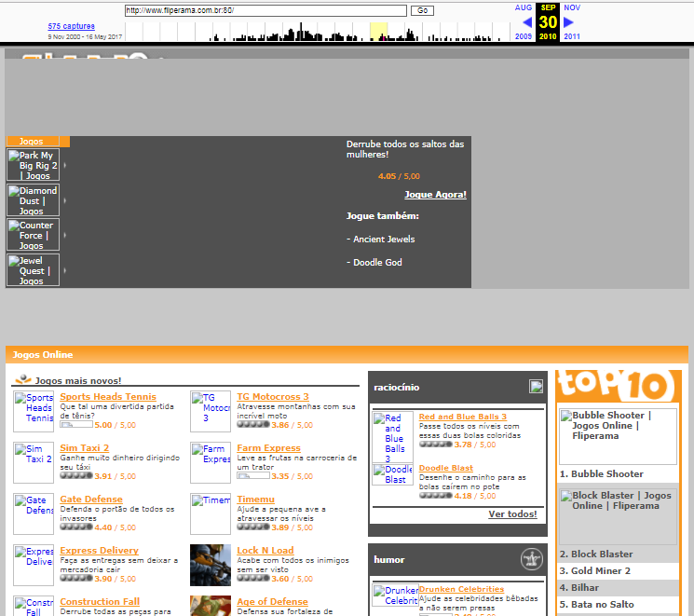Viewport: 694px width, 616px height.
Task: Click the Wayback Machine URL input field
Action: click(x=265, y=10)
